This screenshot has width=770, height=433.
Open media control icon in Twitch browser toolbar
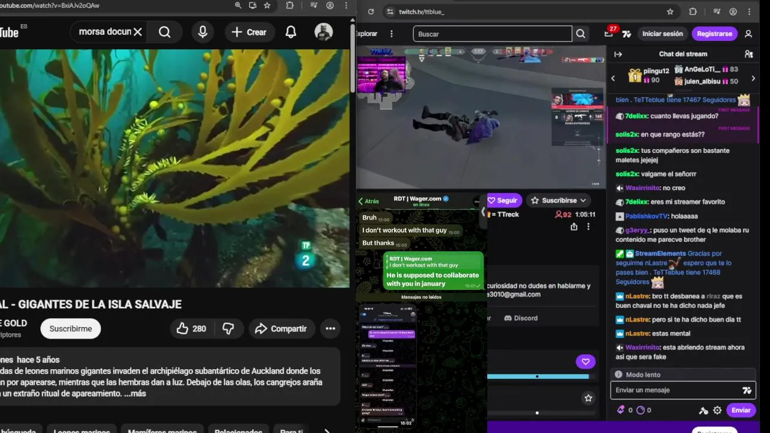click(x=716, y=11)
